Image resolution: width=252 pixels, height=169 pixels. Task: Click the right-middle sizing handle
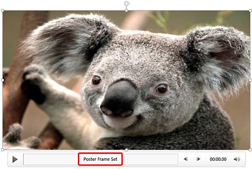(250, 80)
